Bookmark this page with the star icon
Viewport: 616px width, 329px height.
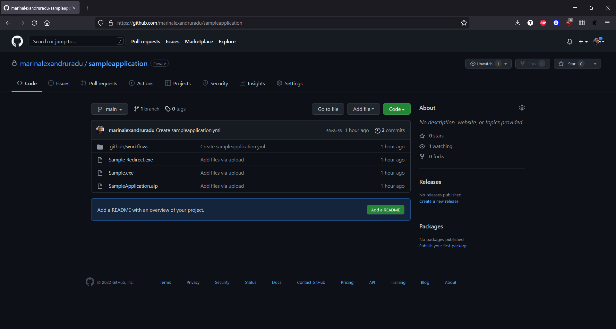click(464, 23)
